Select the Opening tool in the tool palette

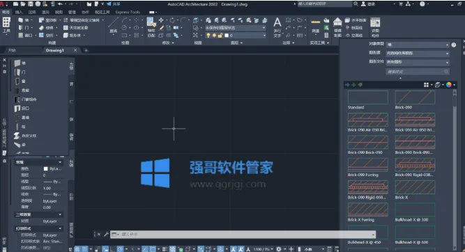coord(22,109)
